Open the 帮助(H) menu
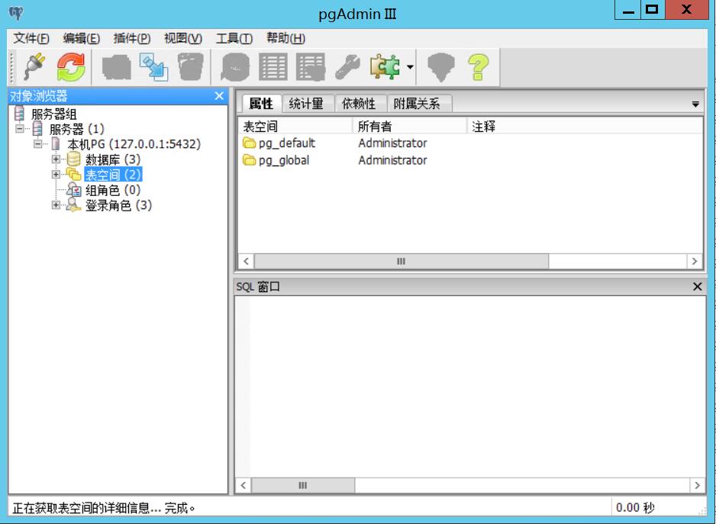The height and width of the screenshot is (524, 716). click(285, 38)
